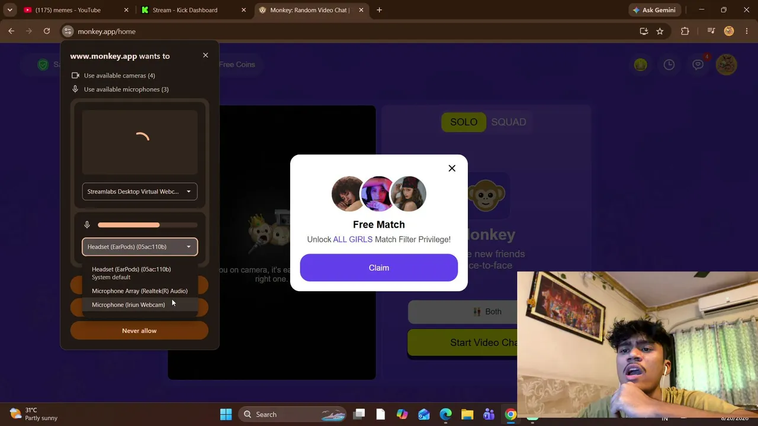Open the Chrome extensions puzzle icon

click(x=685, y=31)
